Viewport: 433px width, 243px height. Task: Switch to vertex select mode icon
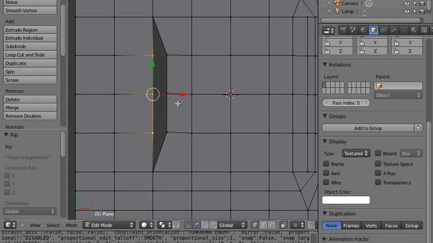[x=254, y=225]
